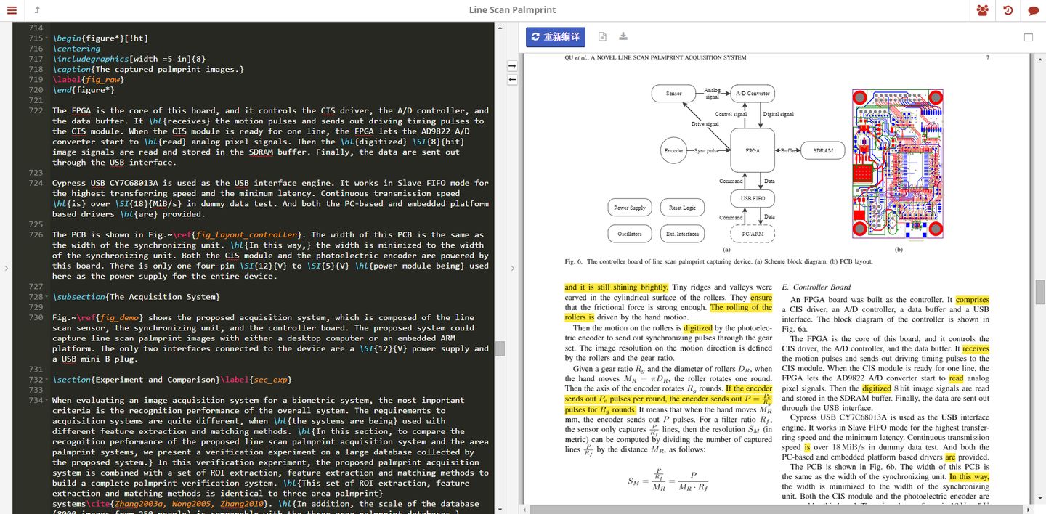Click the 重新编译 recompile button
The image size is (1046, 514).
pyautogui.click(x=556, y=37)
